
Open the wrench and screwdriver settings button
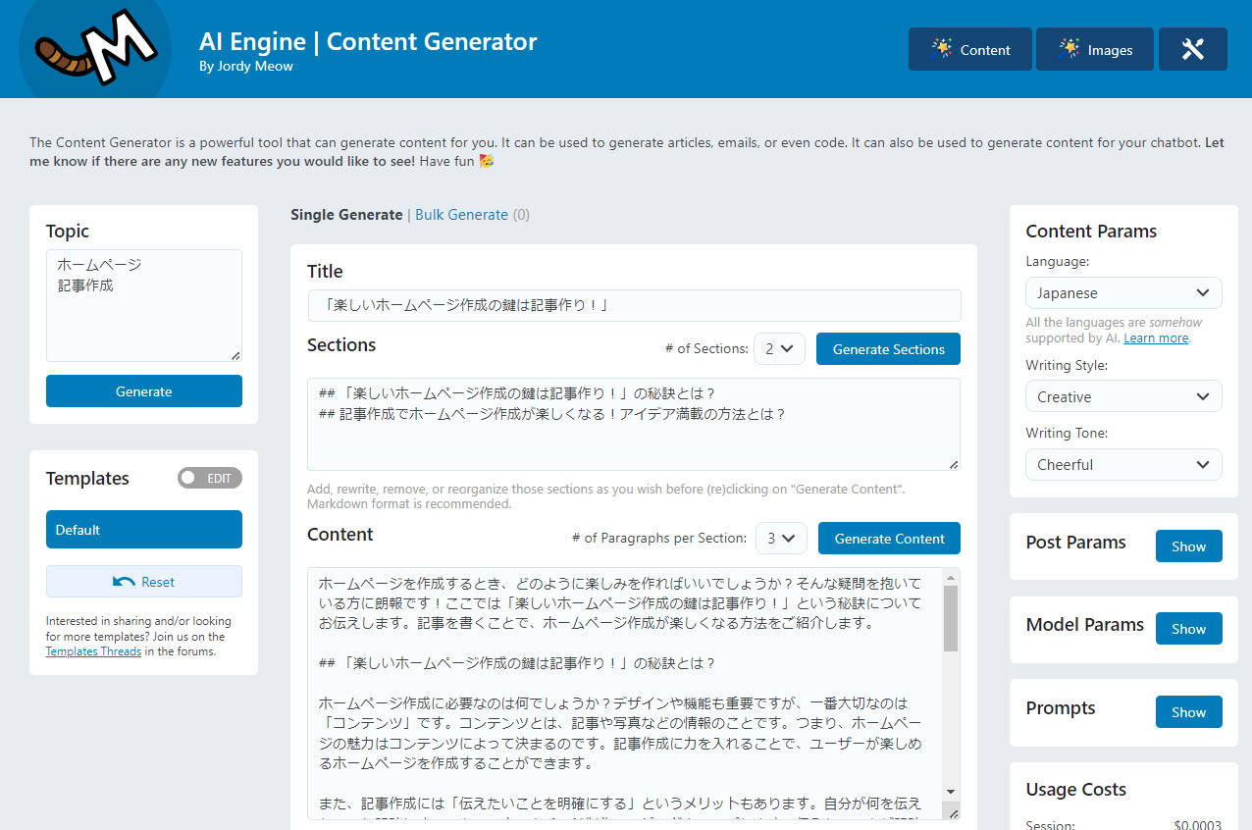1192,49
